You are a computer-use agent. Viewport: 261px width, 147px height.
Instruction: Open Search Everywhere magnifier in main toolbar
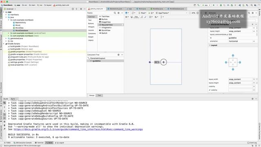coord(252,5)
